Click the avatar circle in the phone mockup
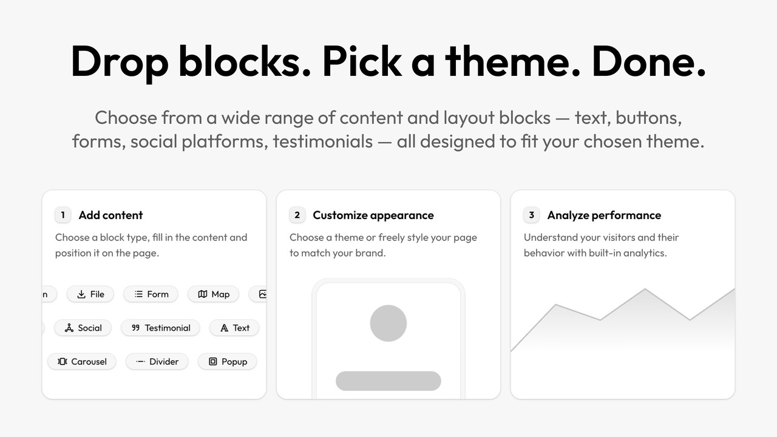 tap(388, 323)
